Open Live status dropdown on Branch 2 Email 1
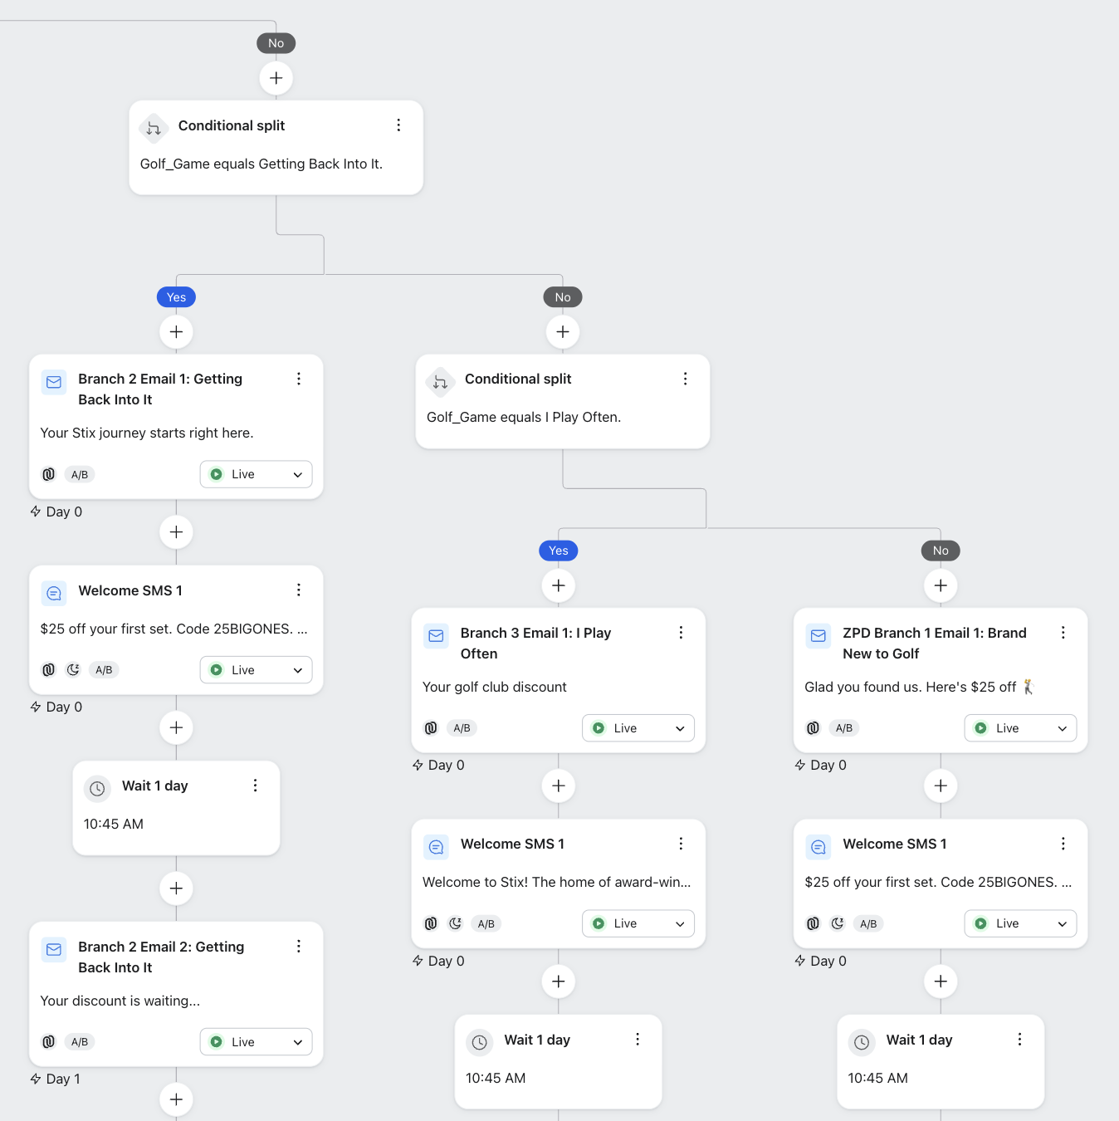 click(x=256, y=474)
